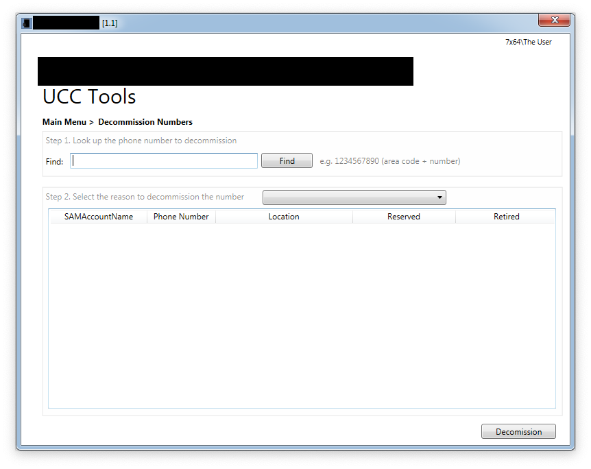The width and height of the screenshot is (591, 469).
Task: Click the Step 2 select reason label
Action: click(145, 197)
